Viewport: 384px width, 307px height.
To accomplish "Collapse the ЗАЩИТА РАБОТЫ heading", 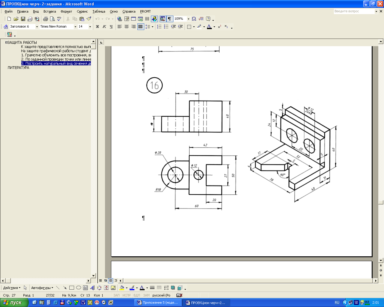I will point(6,43).
